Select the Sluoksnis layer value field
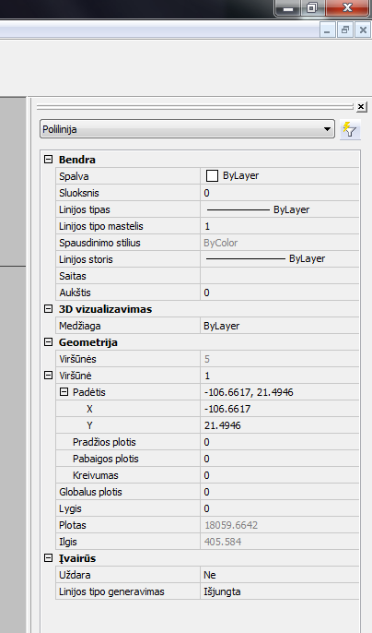 click(279, 193)
